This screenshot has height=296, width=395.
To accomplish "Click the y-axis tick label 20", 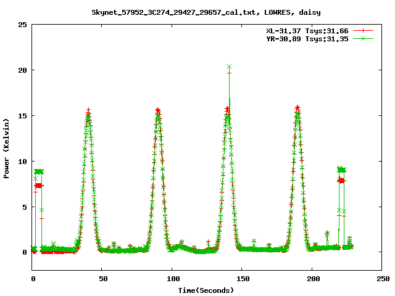I will coord(22,70).
